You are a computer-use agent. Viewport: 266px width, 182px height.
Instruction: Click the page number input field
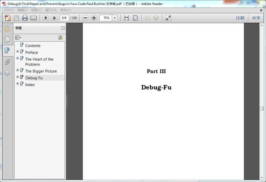point(64,18)
